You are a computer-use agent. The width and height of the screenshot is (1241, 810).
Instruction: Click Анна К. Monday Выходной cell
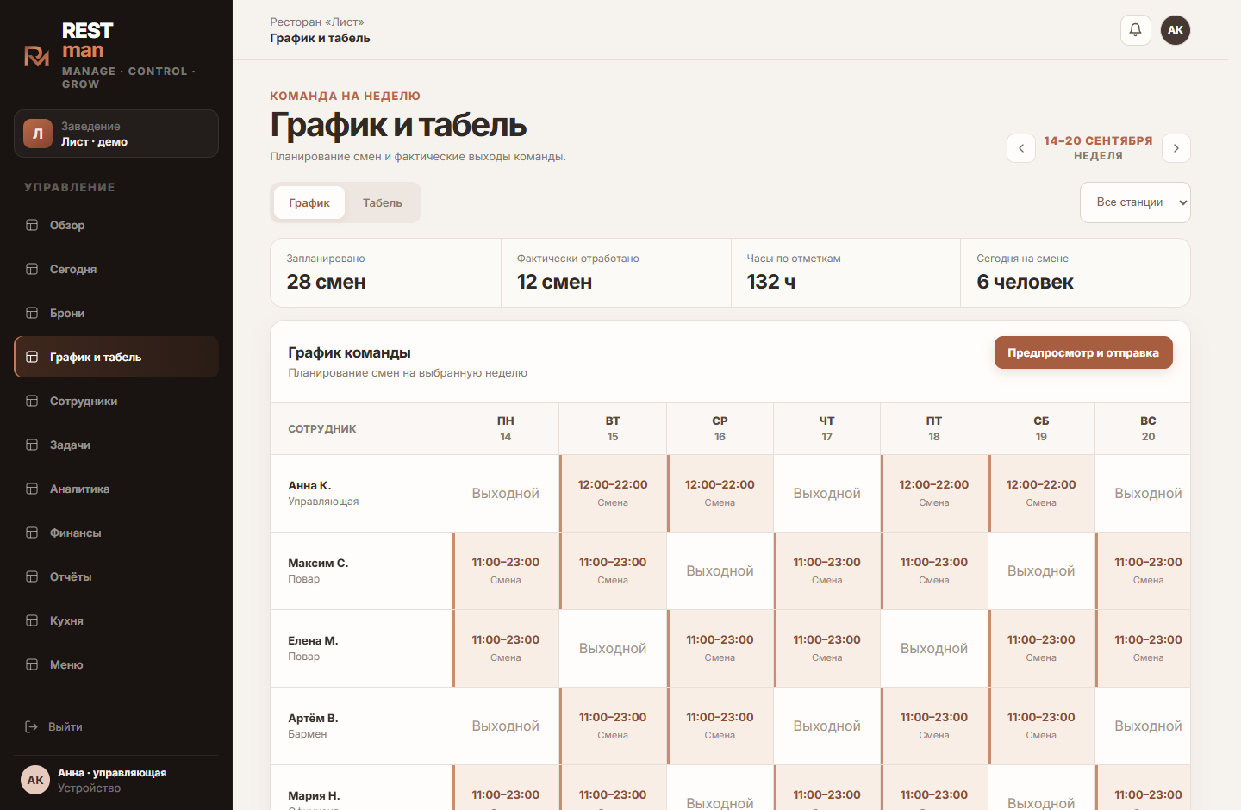pos(506,493)
